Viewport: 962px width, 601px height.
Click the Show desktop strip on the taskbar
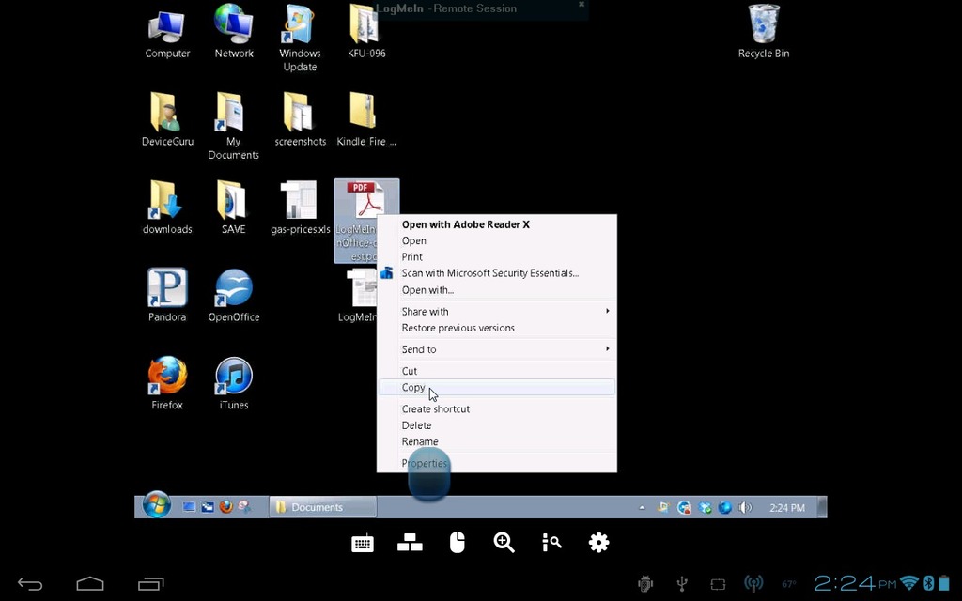pos(823,507)
